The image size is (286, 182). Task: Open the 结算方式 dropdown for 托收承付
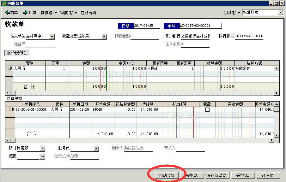click(x=277, y=68)
